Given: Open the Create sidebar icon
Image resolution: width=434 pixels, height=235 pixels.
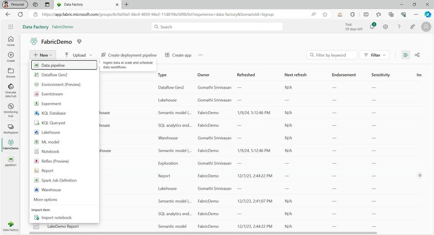Looking at the screenshot, I should click(x=11, y=57).
